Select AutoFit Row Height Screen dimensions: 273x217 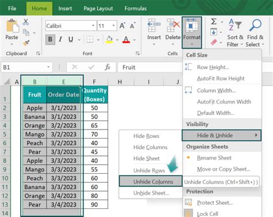point(222,78)
